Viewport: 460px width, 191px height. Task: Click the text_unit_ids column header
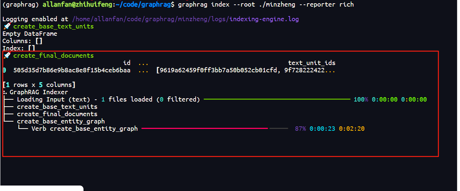[x=312, y=63]
